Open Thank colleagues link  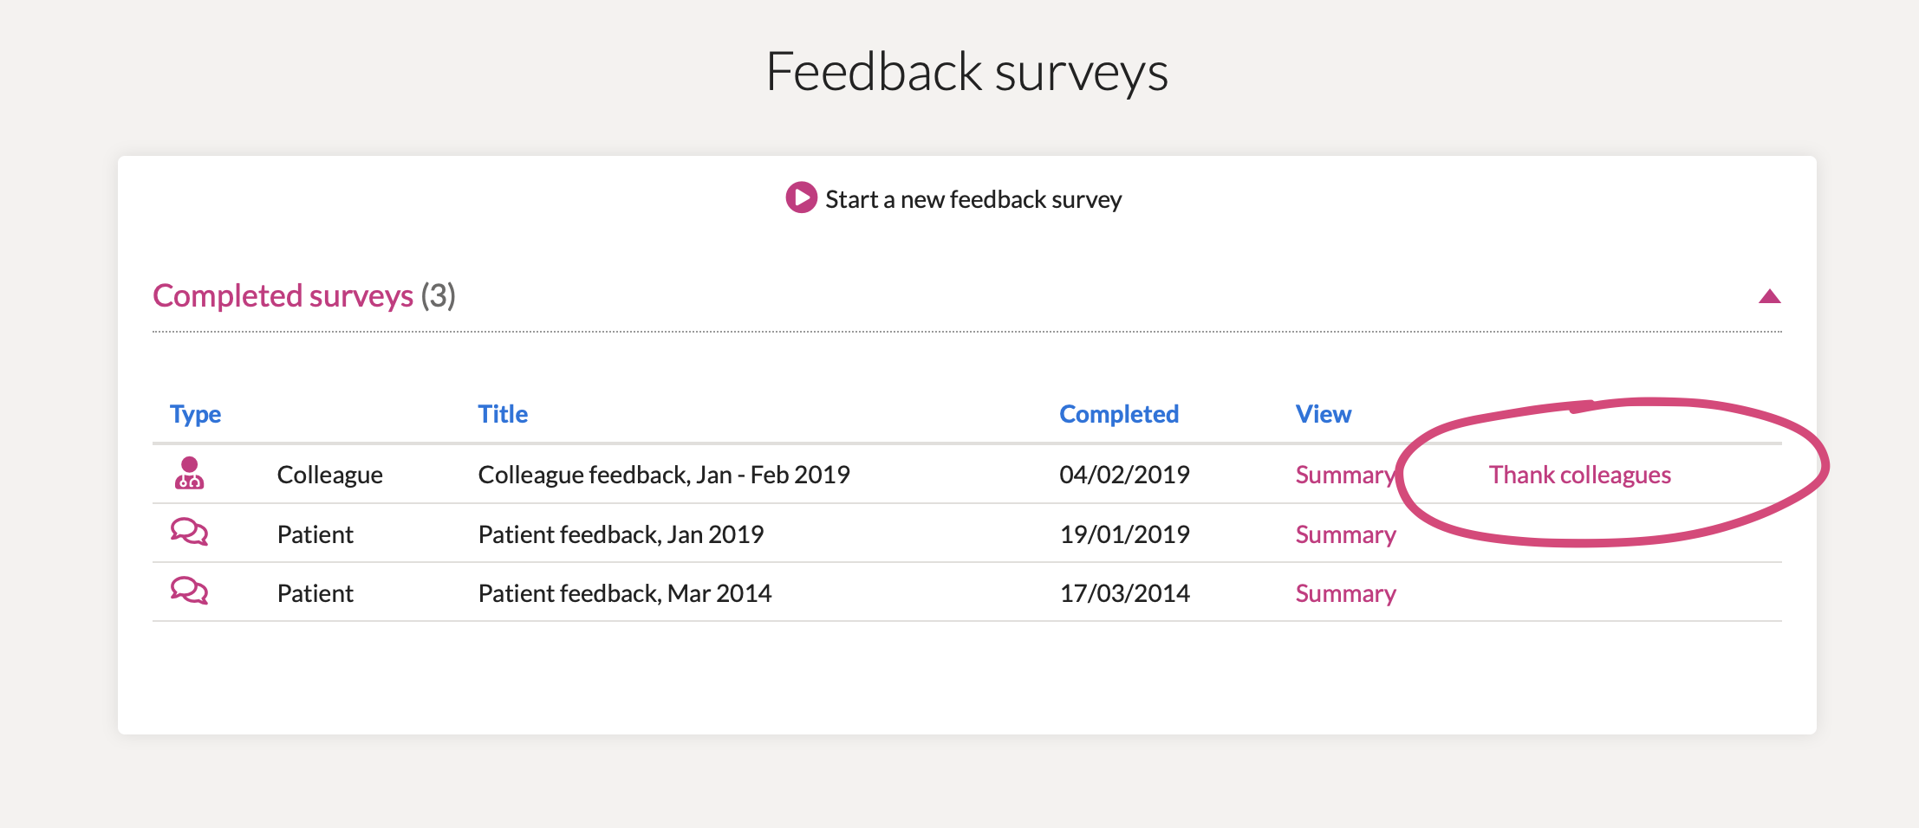click(1579, 475)
